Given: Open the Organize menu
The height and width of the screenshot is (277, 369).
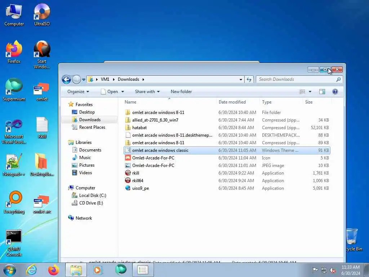Looking at the screenshot, I should tap(78, 92).
